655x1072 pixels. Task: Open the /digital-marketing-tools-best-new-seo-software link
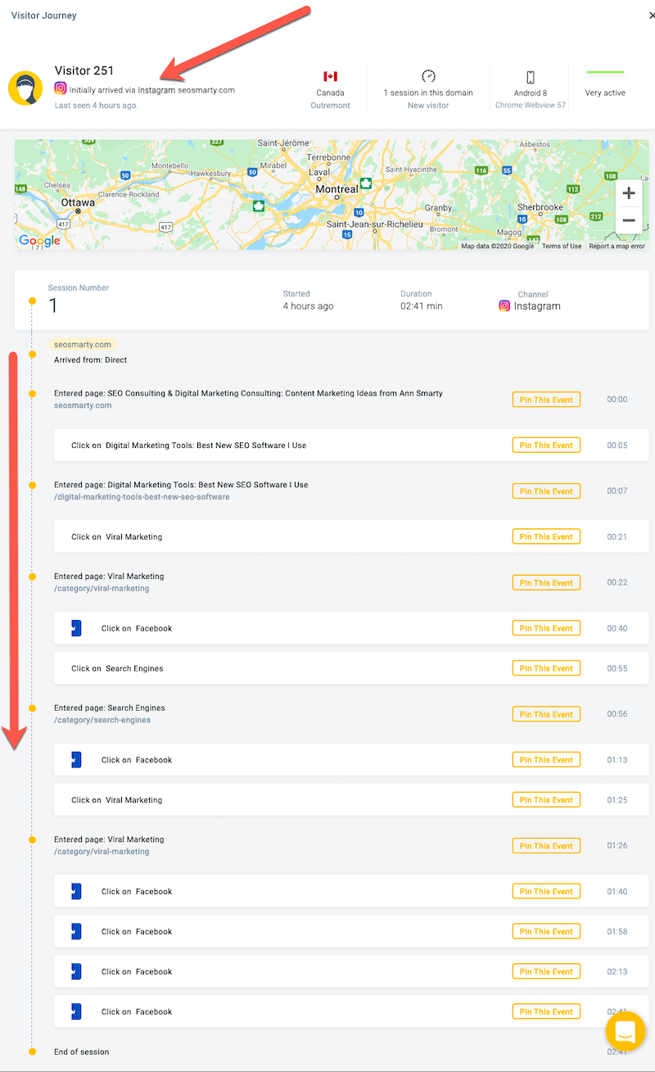(x=142, y=497)
